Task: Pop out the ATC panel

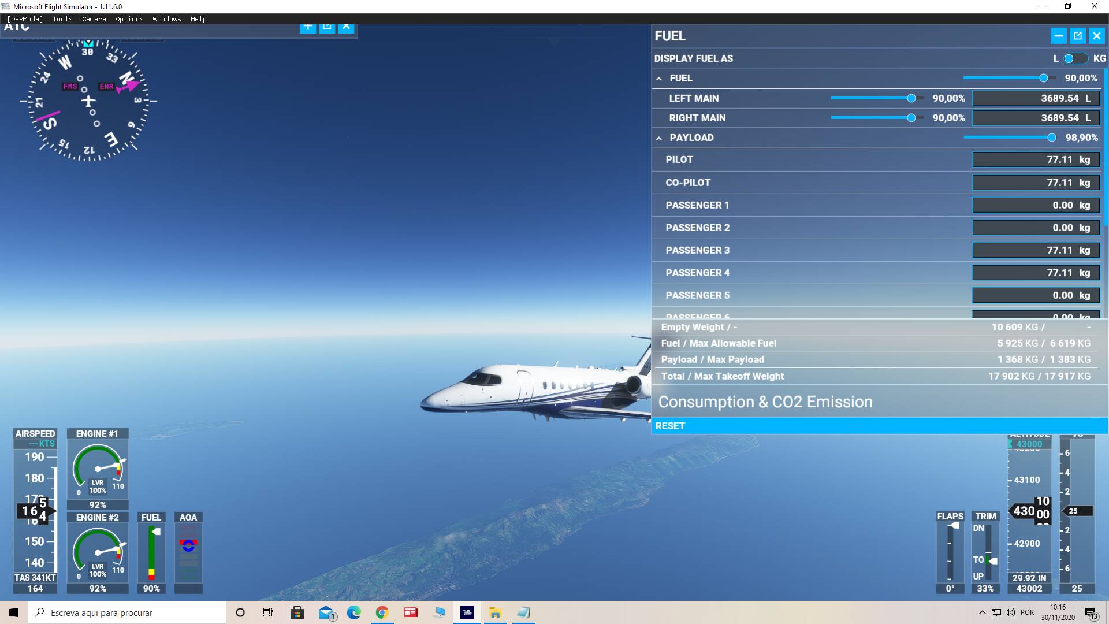Action: click(327, 27)
